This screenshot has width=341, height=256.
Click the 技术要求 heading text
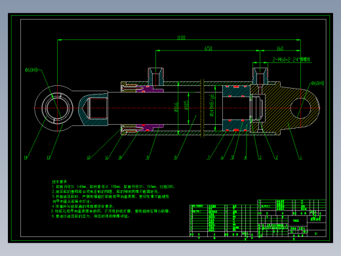click(60, 182)
